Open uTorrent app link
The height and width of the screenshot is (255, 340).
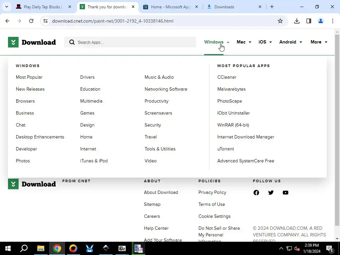(225, 149)
